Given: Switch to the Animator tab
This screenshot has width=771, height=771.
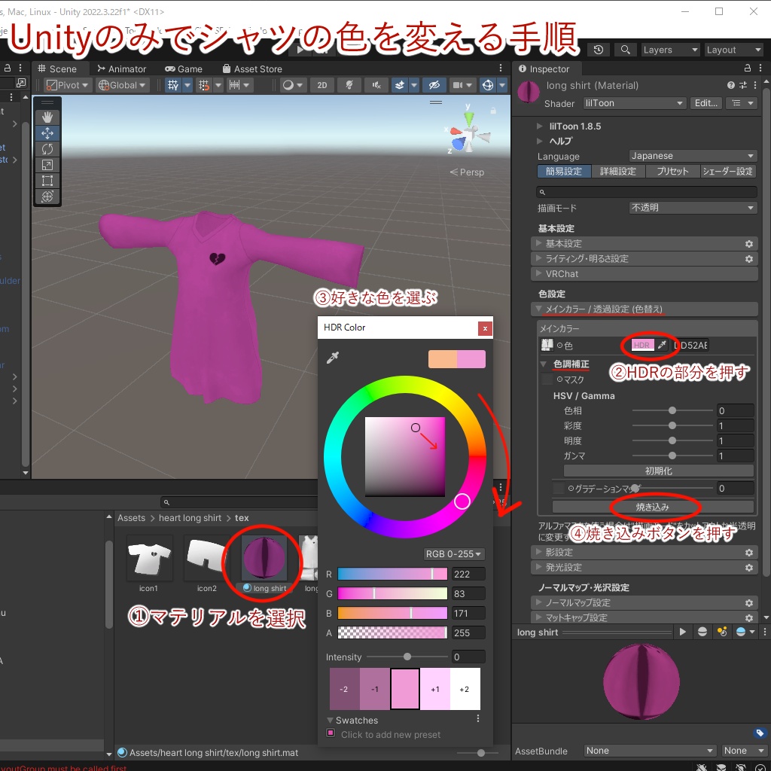Looking at the screenshot, I should click(122, 69).
